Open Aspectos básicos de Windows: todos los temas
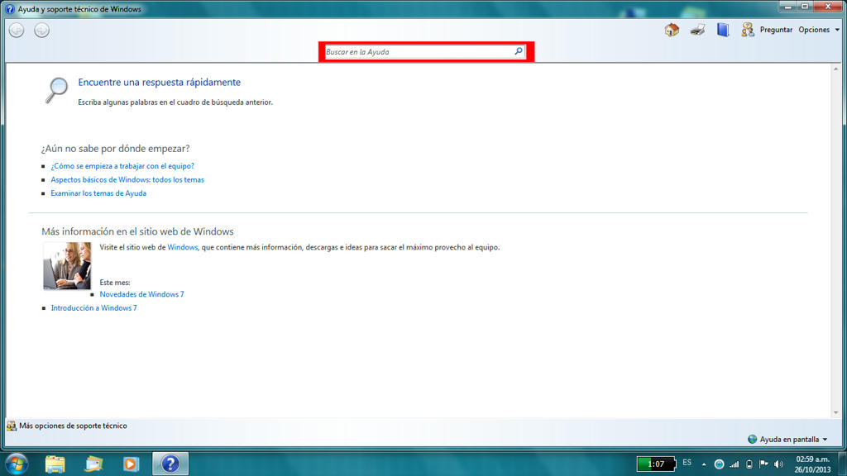 tap(127, 179)
